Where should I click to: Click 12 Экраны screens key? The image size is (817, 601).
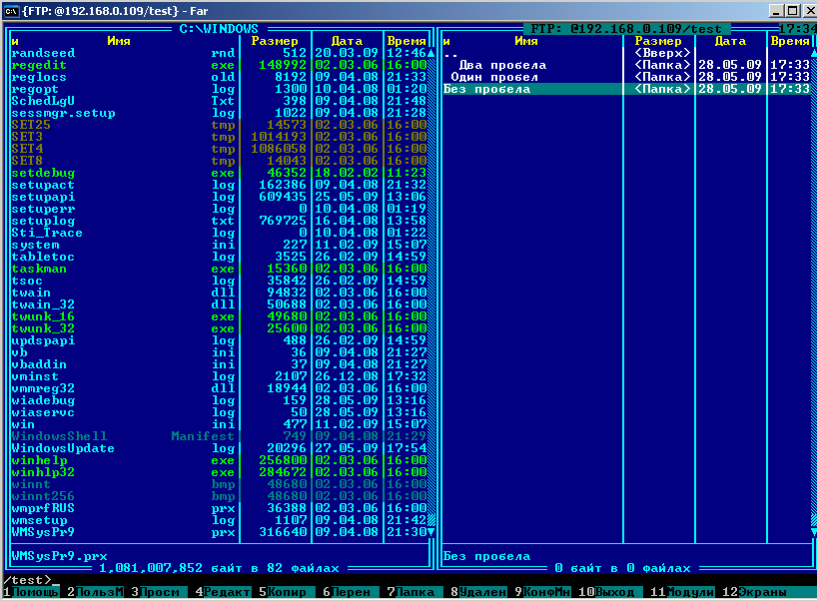pyautogui.click(x=754, y=592)
